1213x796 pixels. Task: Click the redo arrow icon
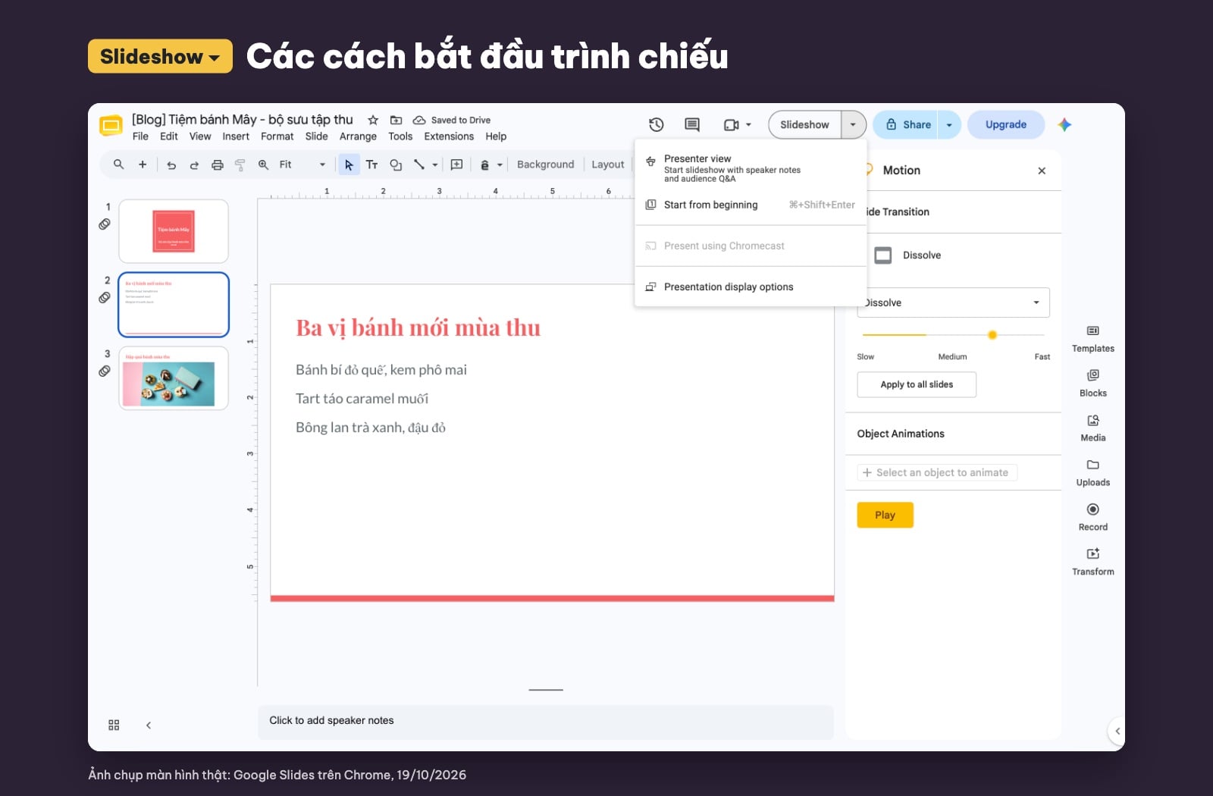[194, 165]
